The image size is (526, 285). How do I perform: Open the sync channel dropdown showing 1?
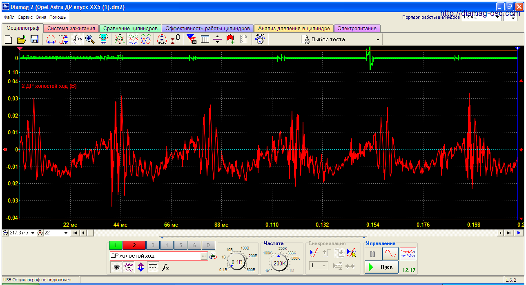[x=319, y=266]
